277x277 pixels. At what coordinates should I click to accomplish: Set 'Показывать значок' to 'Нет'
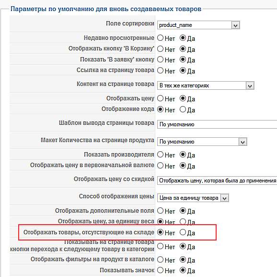tap(160, 270)
